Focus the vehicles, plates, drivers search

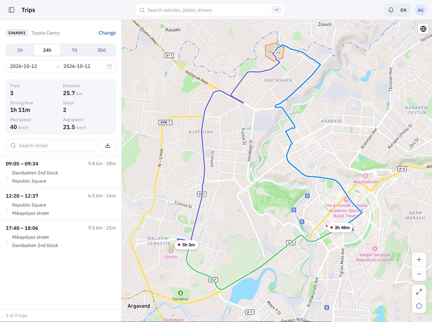click(x=210, y=10)
